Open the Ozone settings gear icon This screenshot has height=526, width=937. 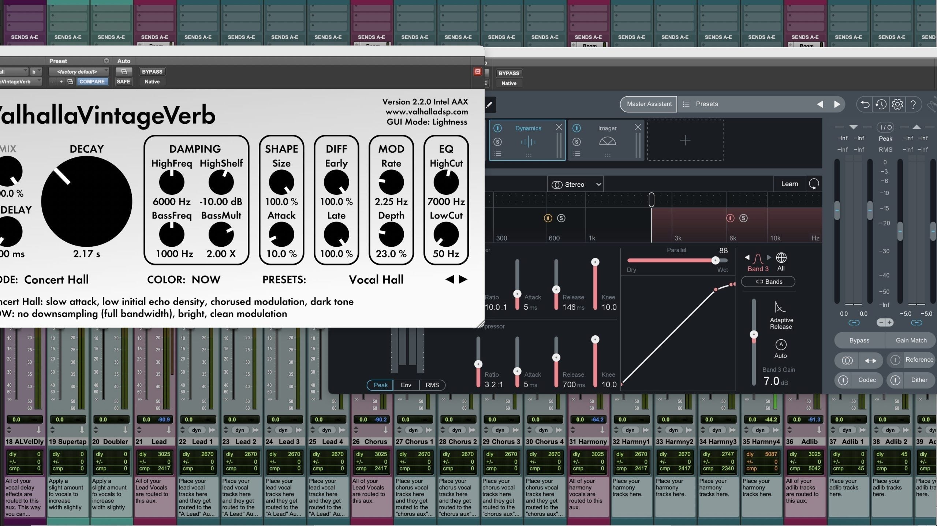[x=897, y=104]
